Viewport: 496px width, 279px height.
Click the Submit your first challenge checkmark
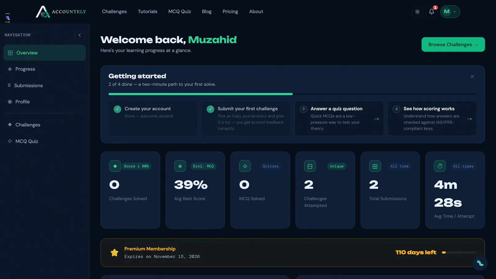click(210, 109)
